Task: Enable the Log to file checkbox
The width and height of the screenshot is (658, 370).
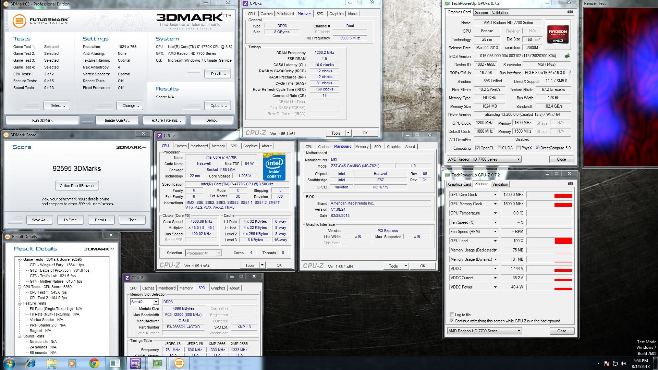Action: point(452,315)
